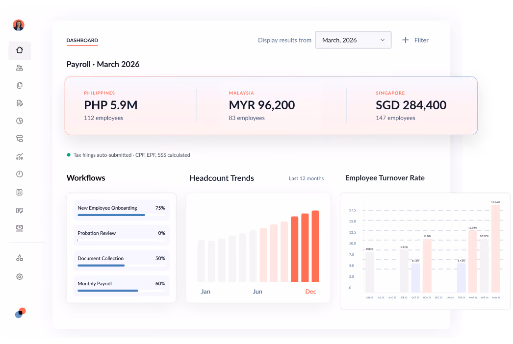Screen dimensions: 513x344
Task: Click the "60%" Monthly Payroll value
Action: (160, 284)
